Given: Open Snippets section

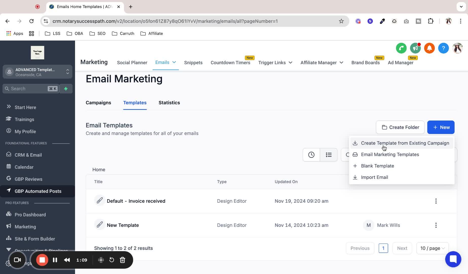Looking at the screenshot, I should [193, 63].
